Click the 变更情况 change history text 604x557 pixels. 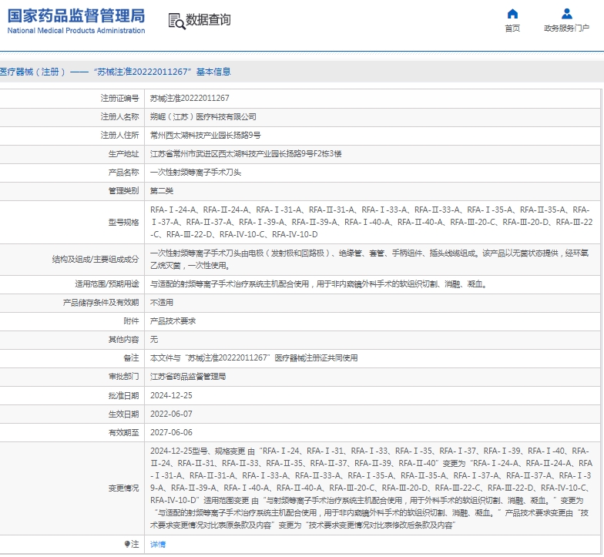tap(371, 488)
